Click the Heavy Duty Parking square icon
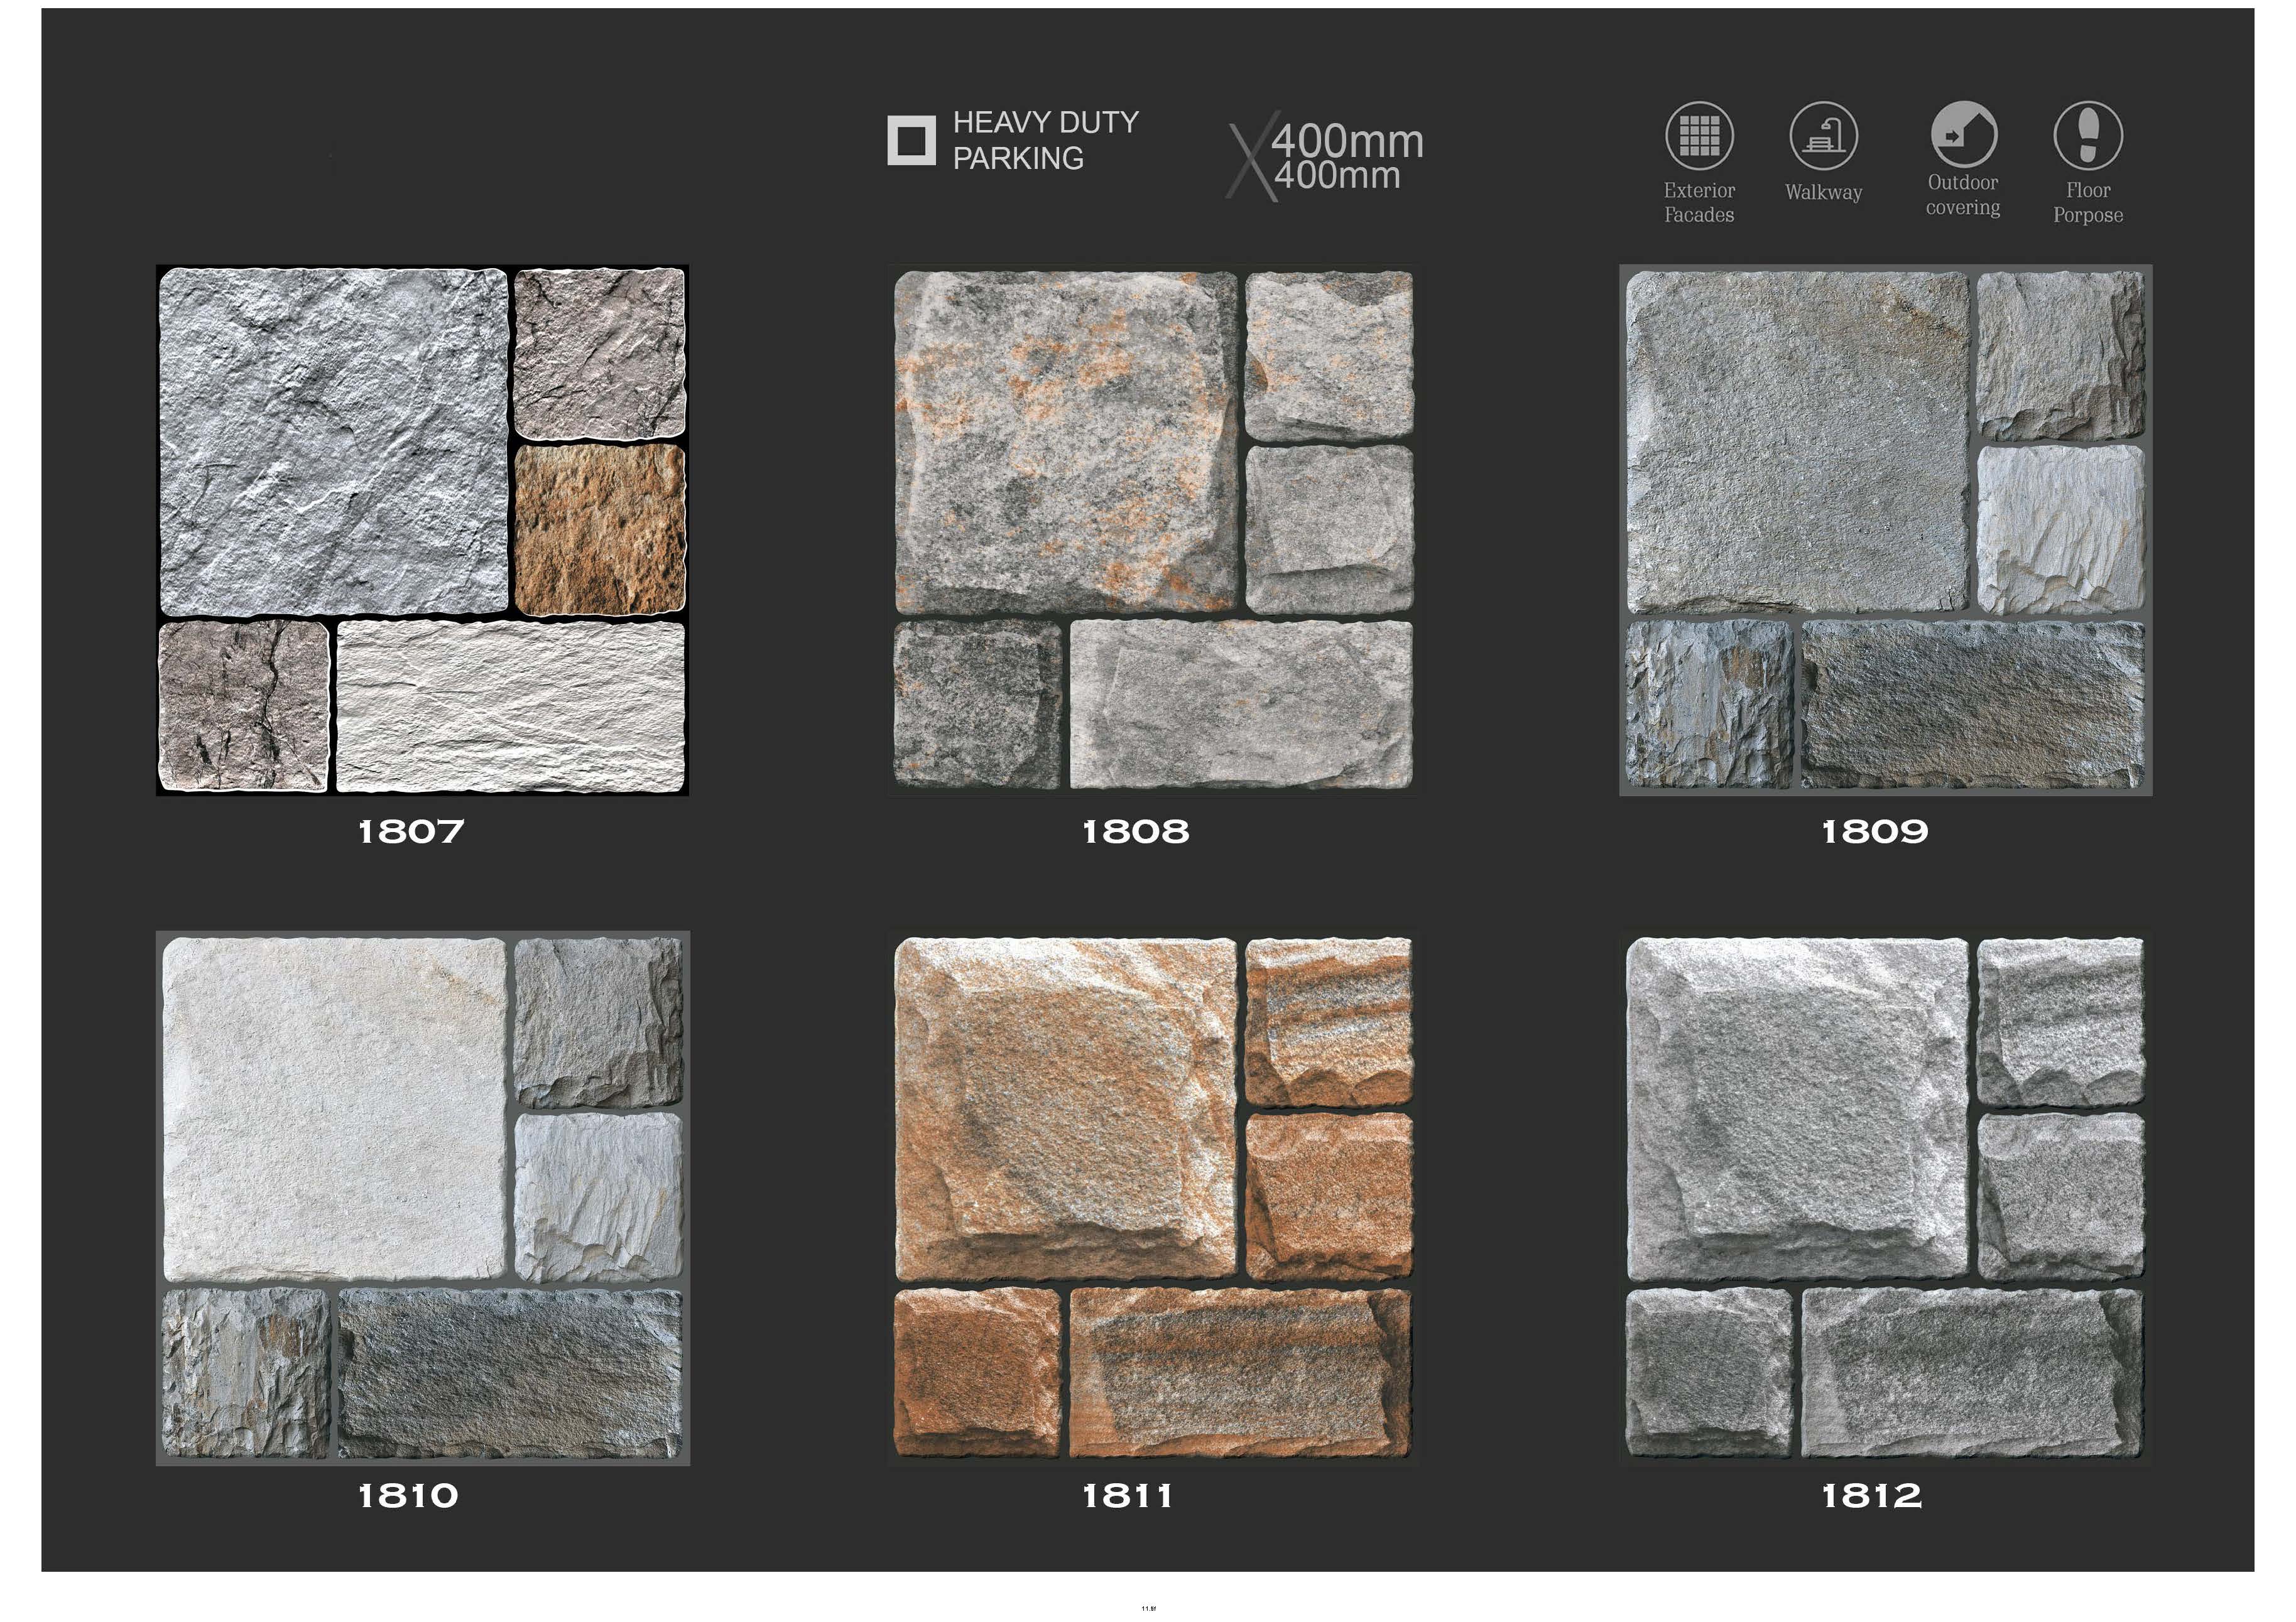 pos(911,140)
